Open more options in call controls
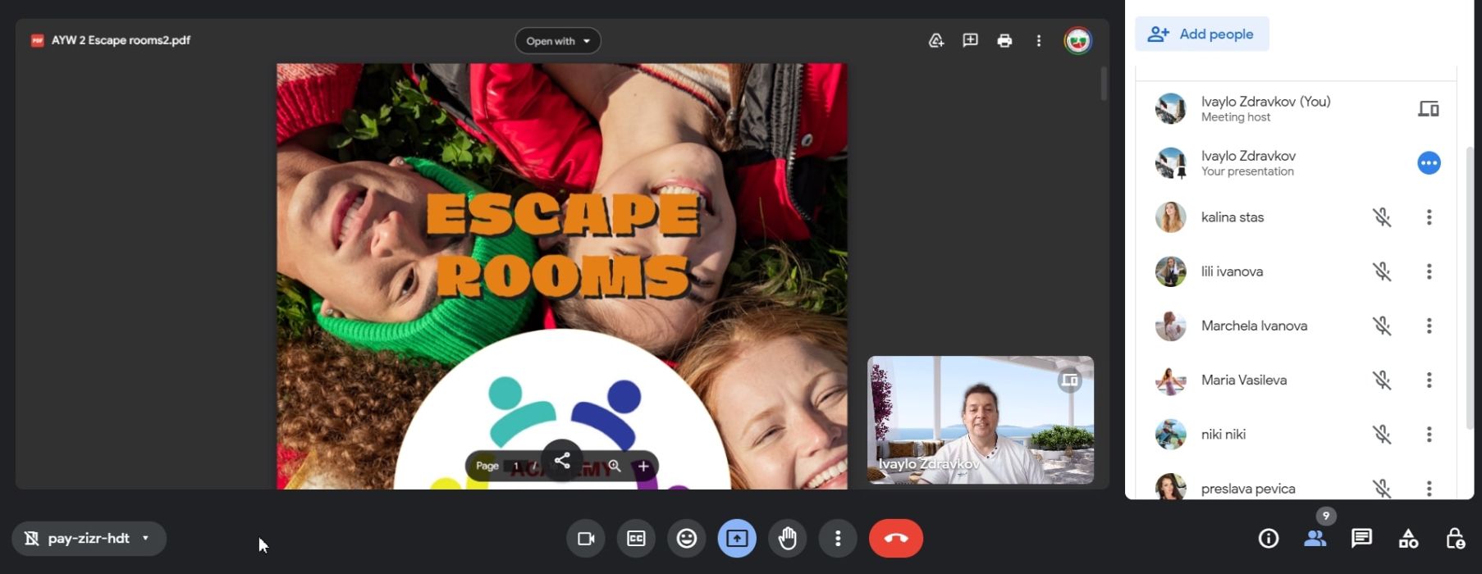The image size is (1482, 574). (x=838, y=539)
